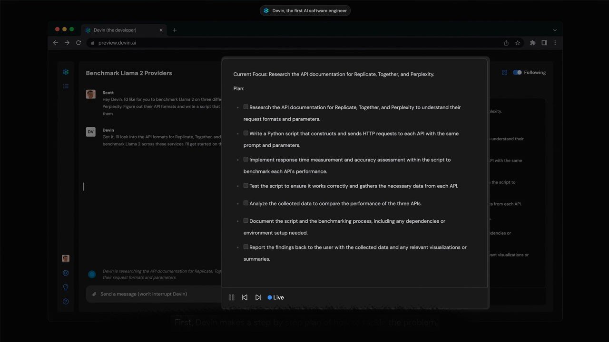Check the Report the findings step
The height and width of the screenshot is (342, 609).
click(246, 247)
